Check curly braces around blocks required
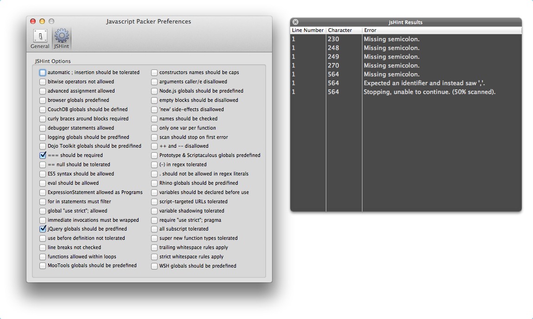This screenshot has width=533, height=319. click(x=43, y=119)
